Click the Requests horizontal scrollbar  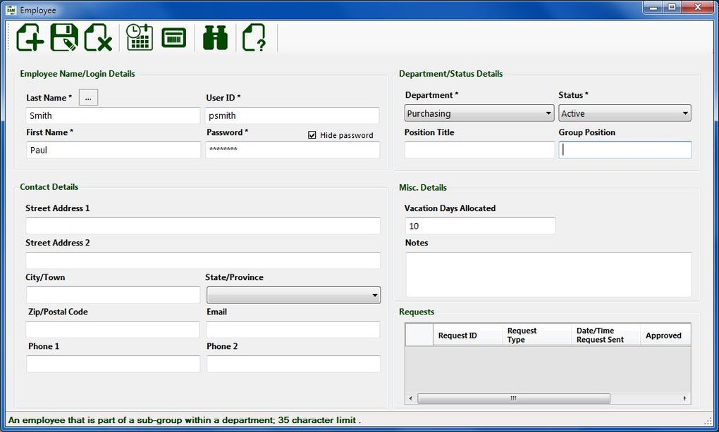coord(513,398)
